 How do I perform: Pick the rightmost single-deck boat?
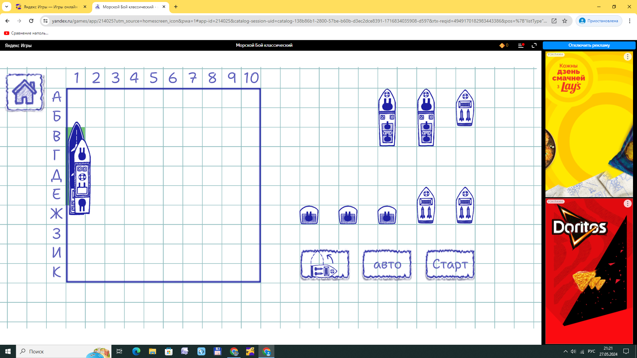click(x=387, y=215)
